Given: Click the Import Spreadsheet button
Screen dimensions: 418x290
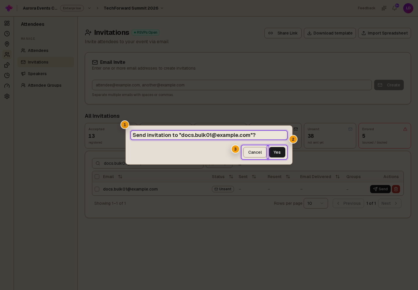Looking at the screenshot, I should coord(385,33).
